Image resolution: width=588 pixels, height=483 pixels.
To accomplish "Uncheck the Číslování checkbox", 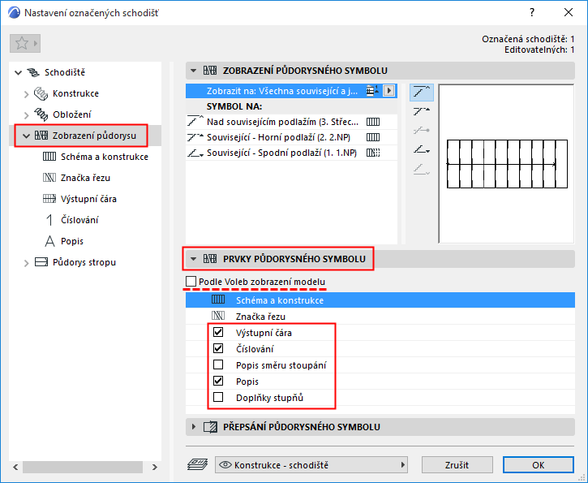I will tap(218, 348).
